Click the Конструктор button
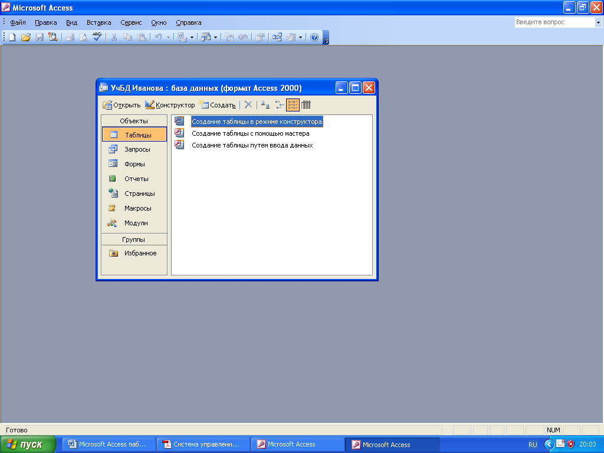Image resolution: width=604 pixels, height=453 pixels. 170,105
